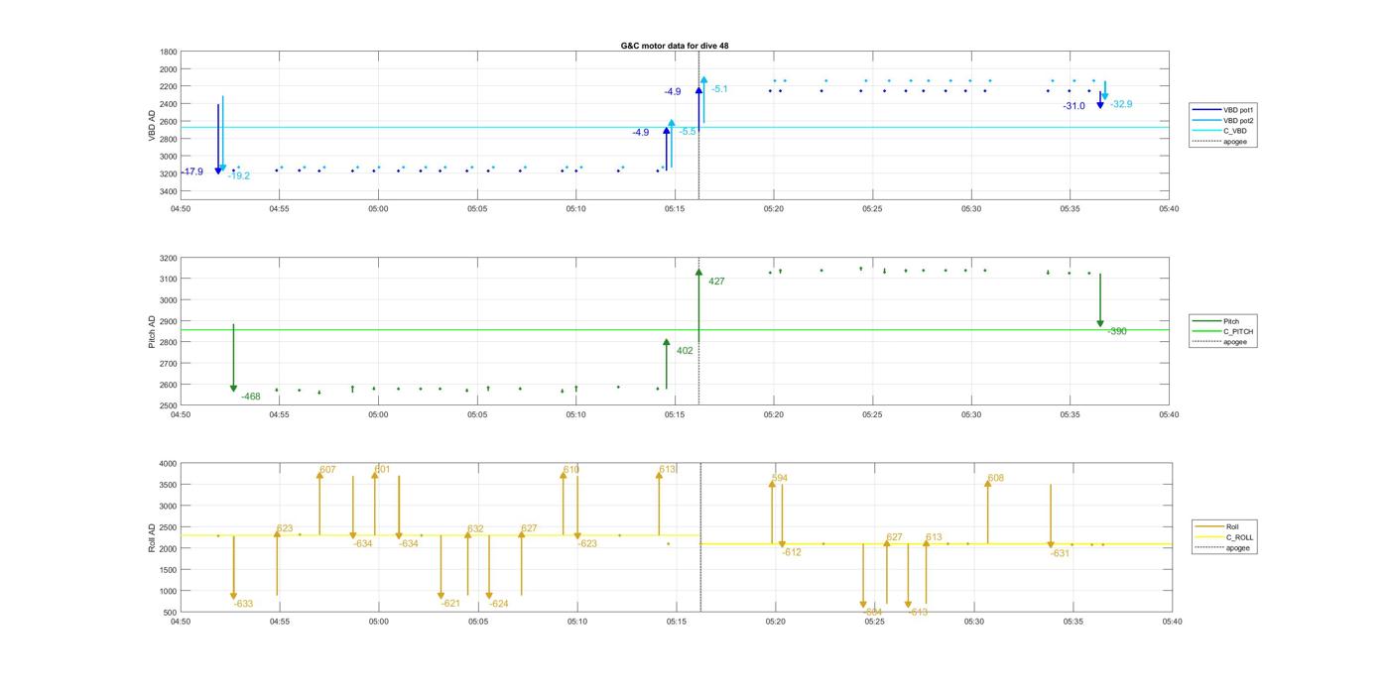Screen dimensions: 1389x687
Task: Click the "4000" tick on the Roll axis
Action: [x=169, y=464]
